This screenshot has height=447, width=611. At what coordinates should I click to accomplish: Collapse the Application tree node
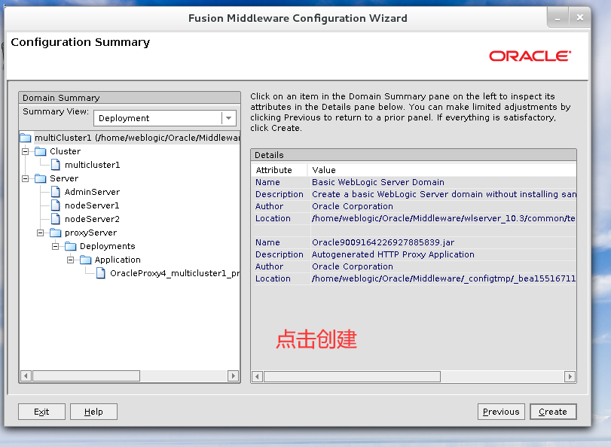(71, 260)
